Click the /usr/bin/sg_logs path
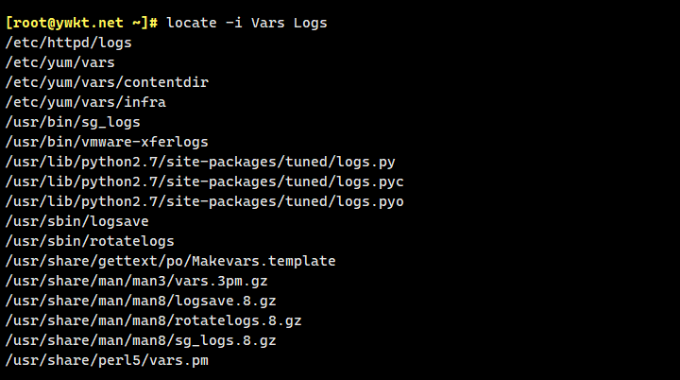This screenshot has width=680, height=380. tap(73, 122)
